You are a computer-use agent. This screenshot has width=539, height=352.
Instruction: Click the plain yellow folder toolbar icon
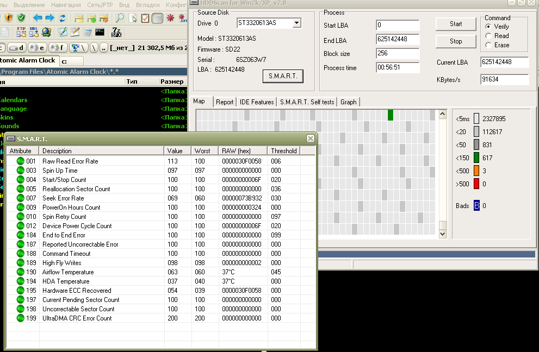tap(79, 18)
